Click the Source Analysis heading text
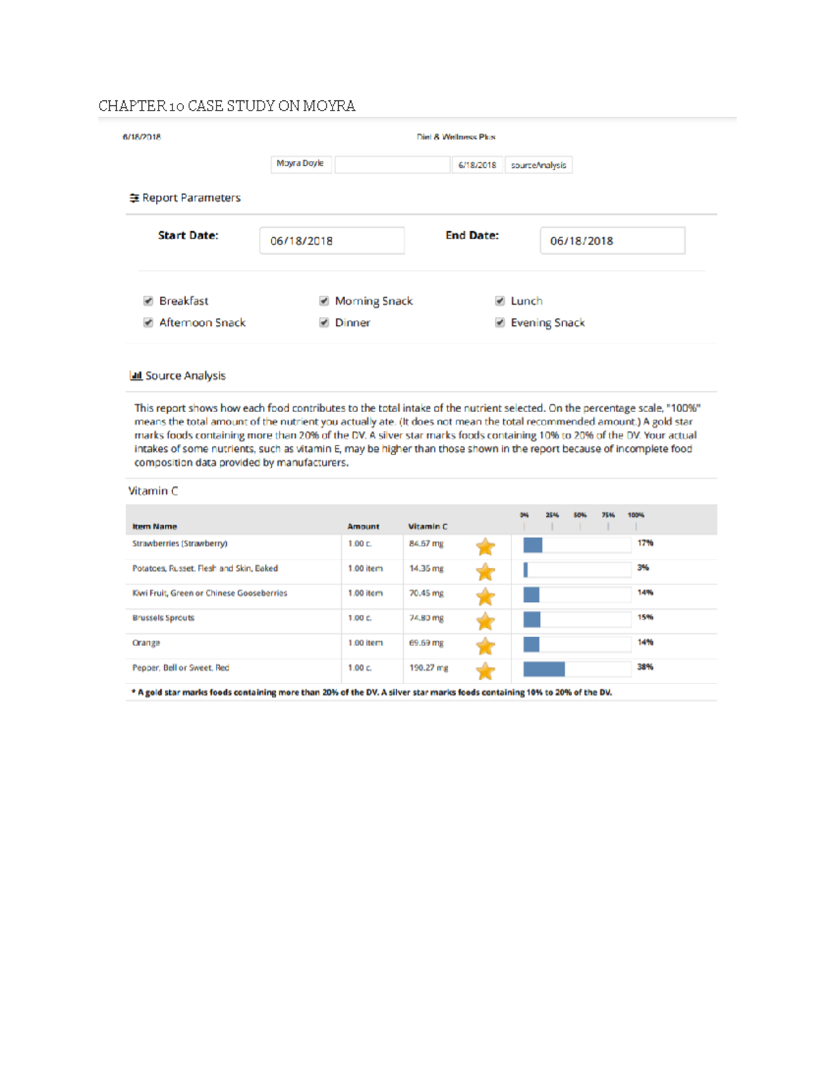The width and height of the screenshot is (835, 1081). click(x=185, y=376)
